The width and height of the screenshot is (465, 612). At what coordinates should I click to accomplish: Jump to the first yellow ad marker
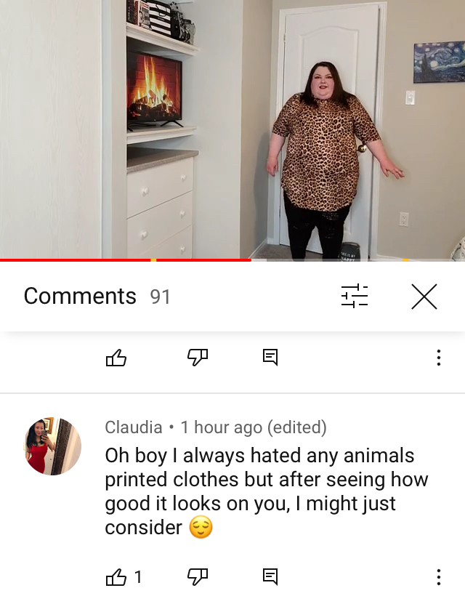(153, 260)
